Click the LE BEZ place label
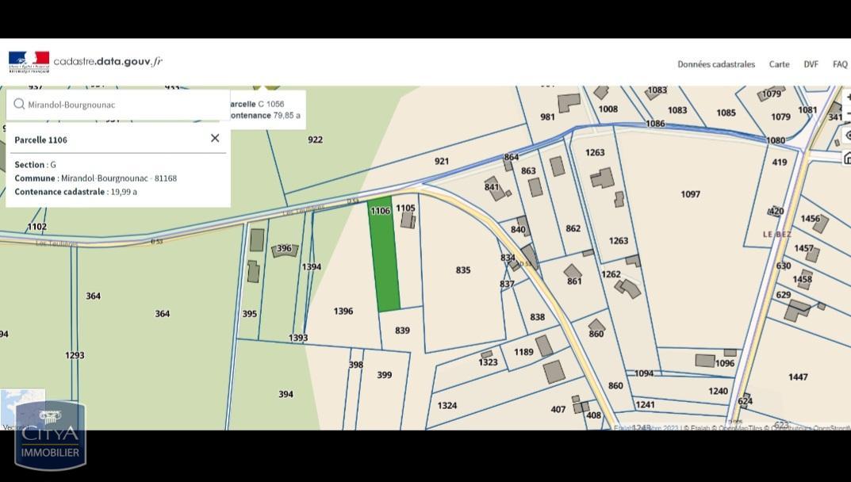The image size is (851, 482). (776, 234)
